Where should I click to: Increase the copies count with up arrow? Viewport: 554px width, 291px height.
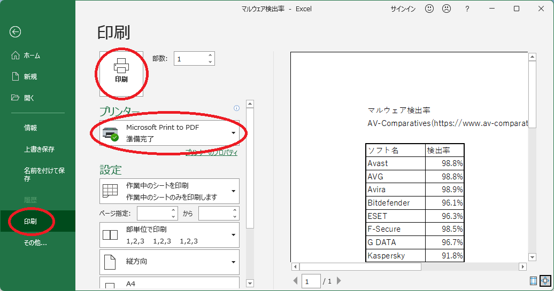click(210, 56)
